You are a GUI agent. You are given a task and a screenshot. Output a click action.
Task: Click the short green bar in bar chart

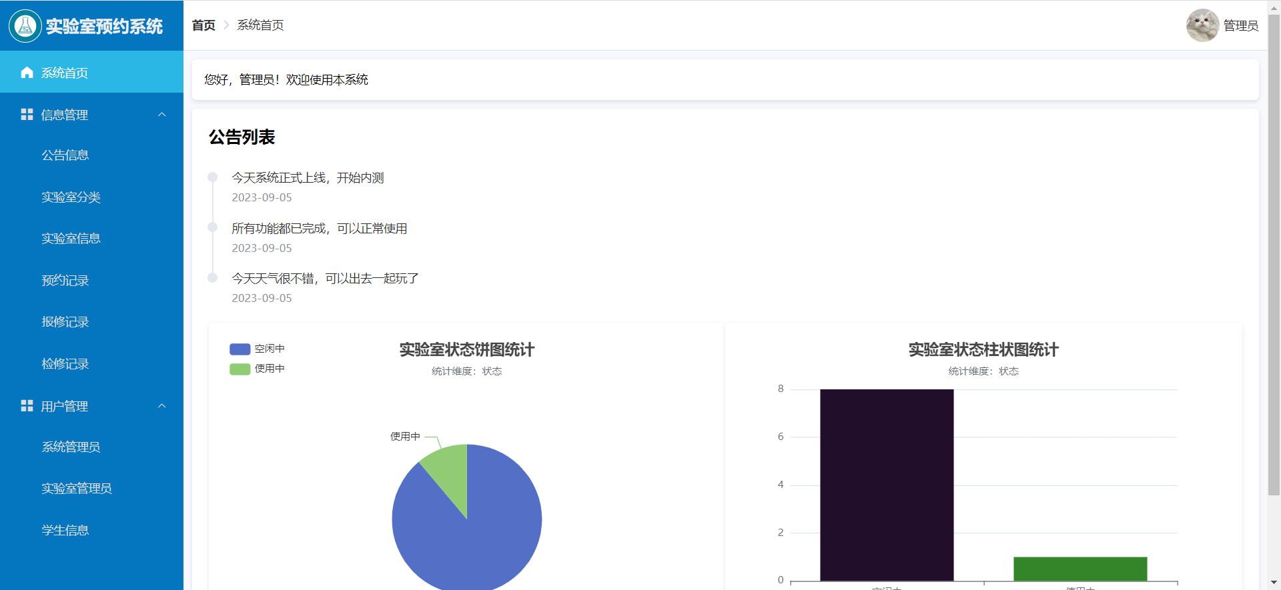pyautogui.click(x=1080, y=569)
